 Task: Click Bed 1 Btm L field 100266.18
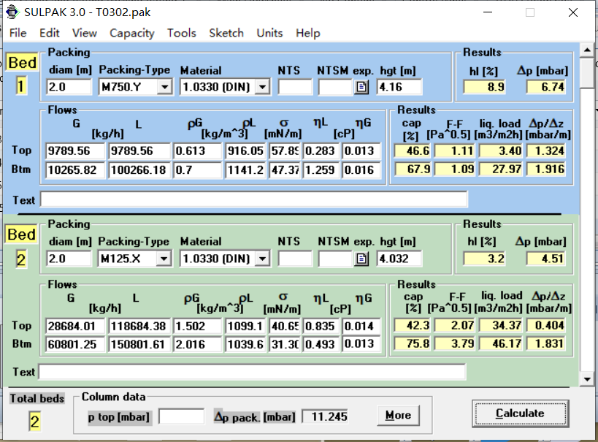tap(139, 169)
